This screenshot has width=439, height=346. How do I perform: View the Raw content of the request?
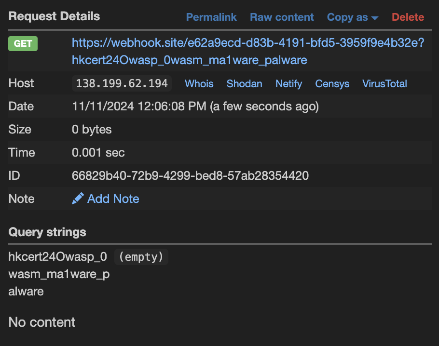[282, 17]
